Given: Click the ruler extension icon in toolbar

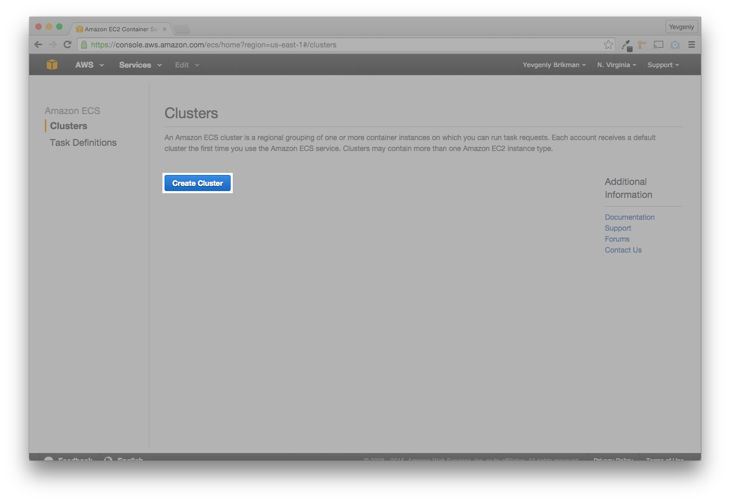Looking at the screenshot, I should [642, 45].
